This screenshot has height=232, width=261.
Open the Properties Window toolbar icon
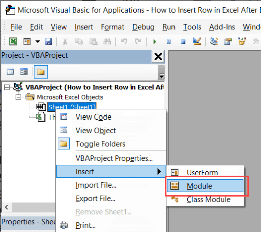[228, 41]
